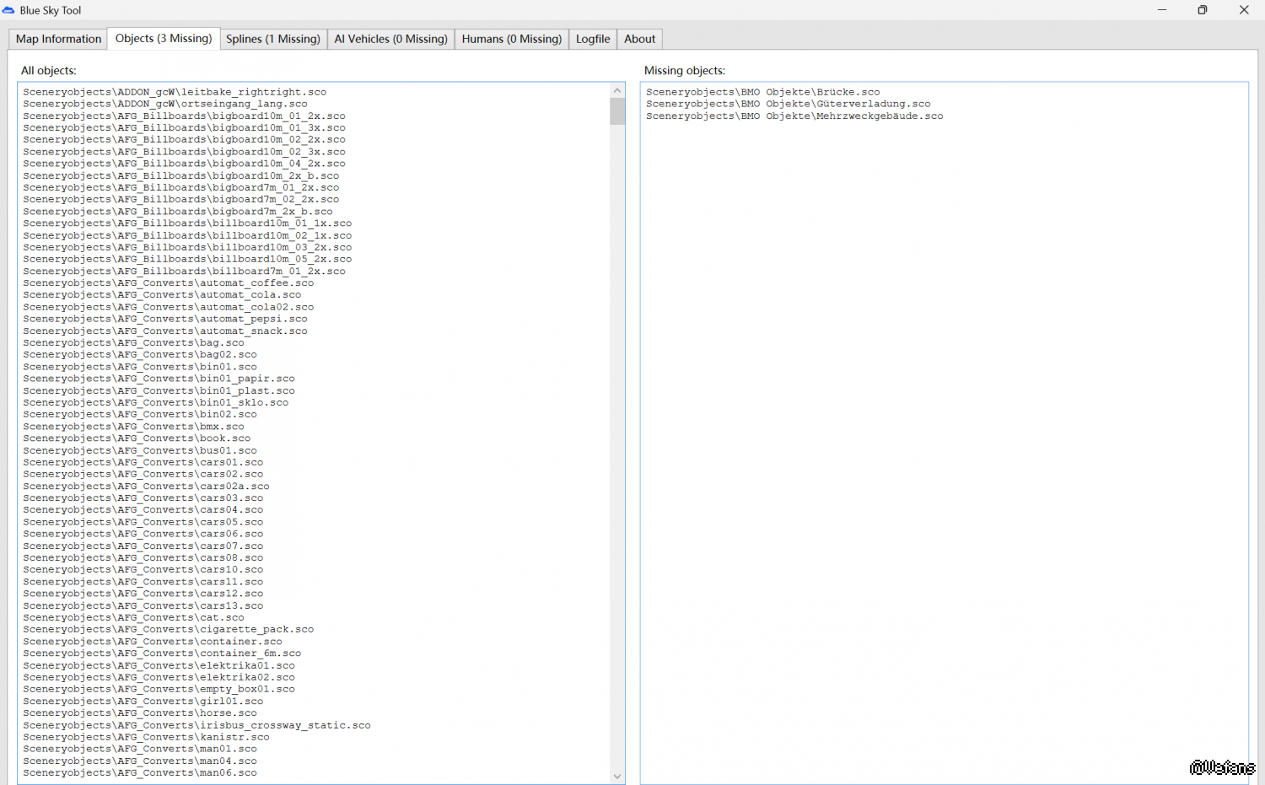Click the All objects scrollbar thumb
The height and width of the screenshot is (785, 1265).
click(x=617, y=111)
